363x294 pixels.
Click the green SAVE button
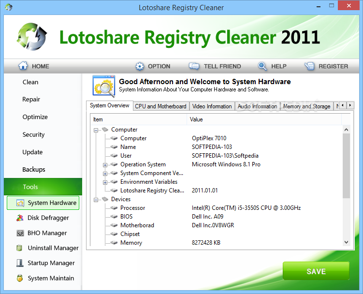316,271
